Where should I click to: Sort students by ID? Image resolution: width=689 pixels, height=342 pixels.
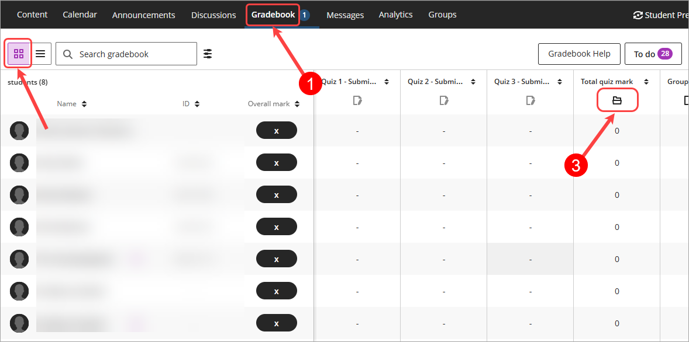[x=197, y=104]
